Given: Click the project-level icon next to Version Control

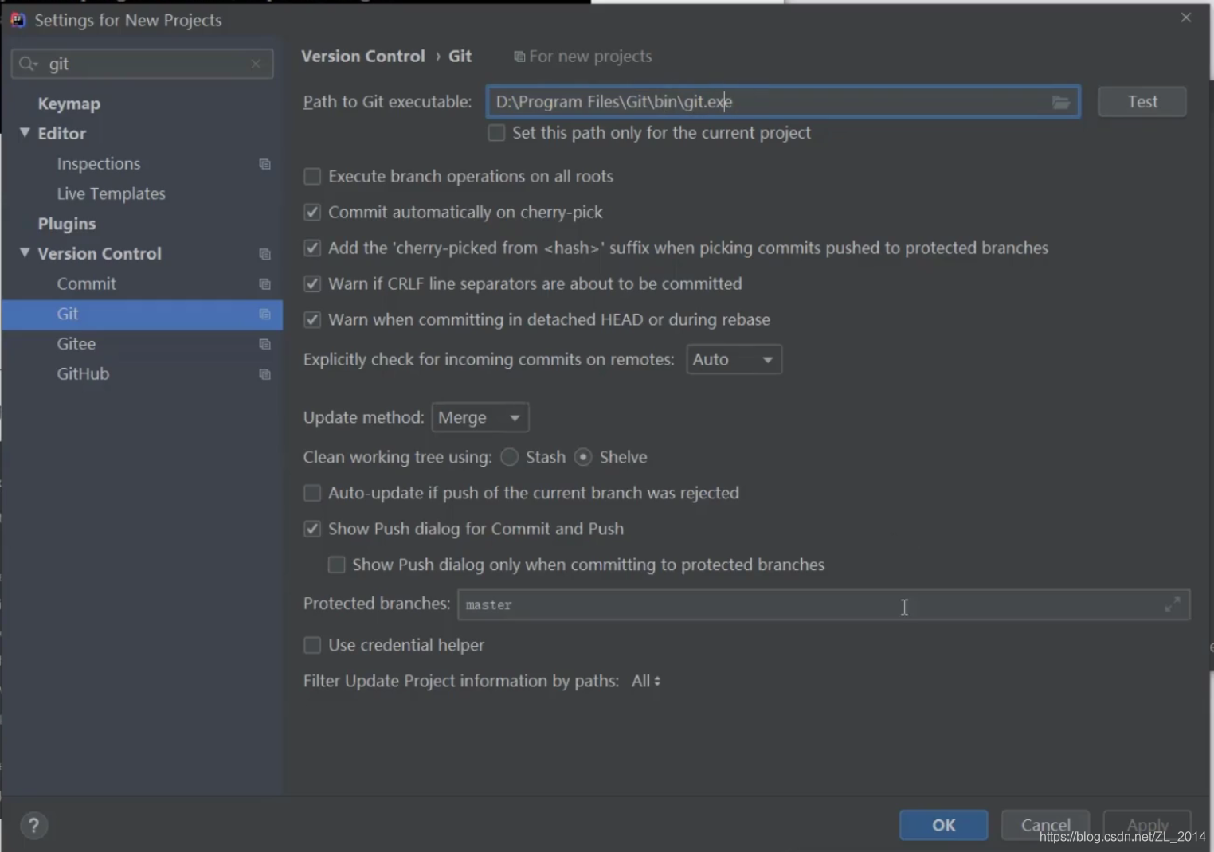Looking at the screenshot, I should (x=264, y=254).
